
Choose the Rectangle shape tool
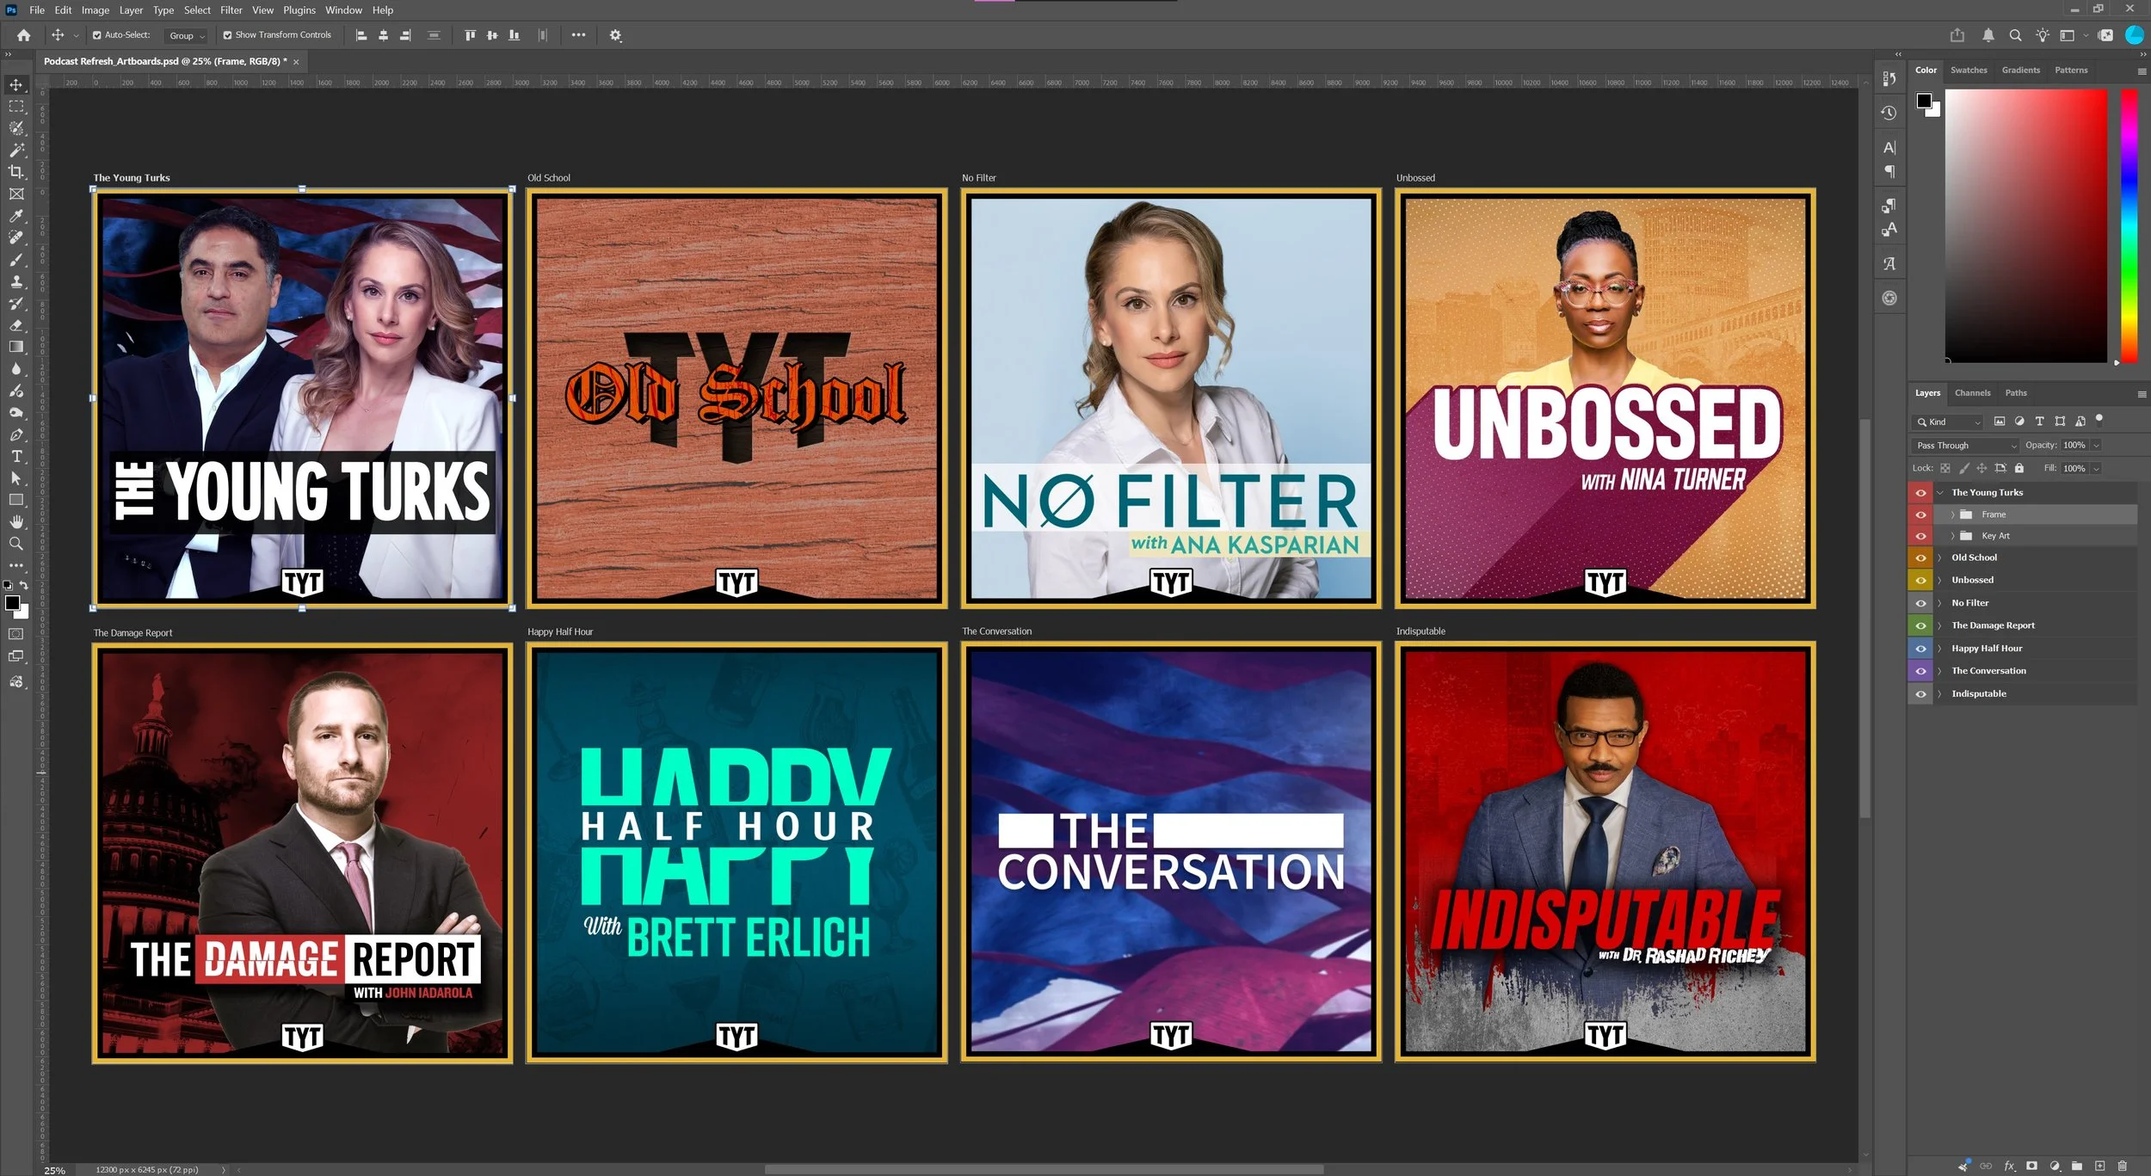click(16, 500)
